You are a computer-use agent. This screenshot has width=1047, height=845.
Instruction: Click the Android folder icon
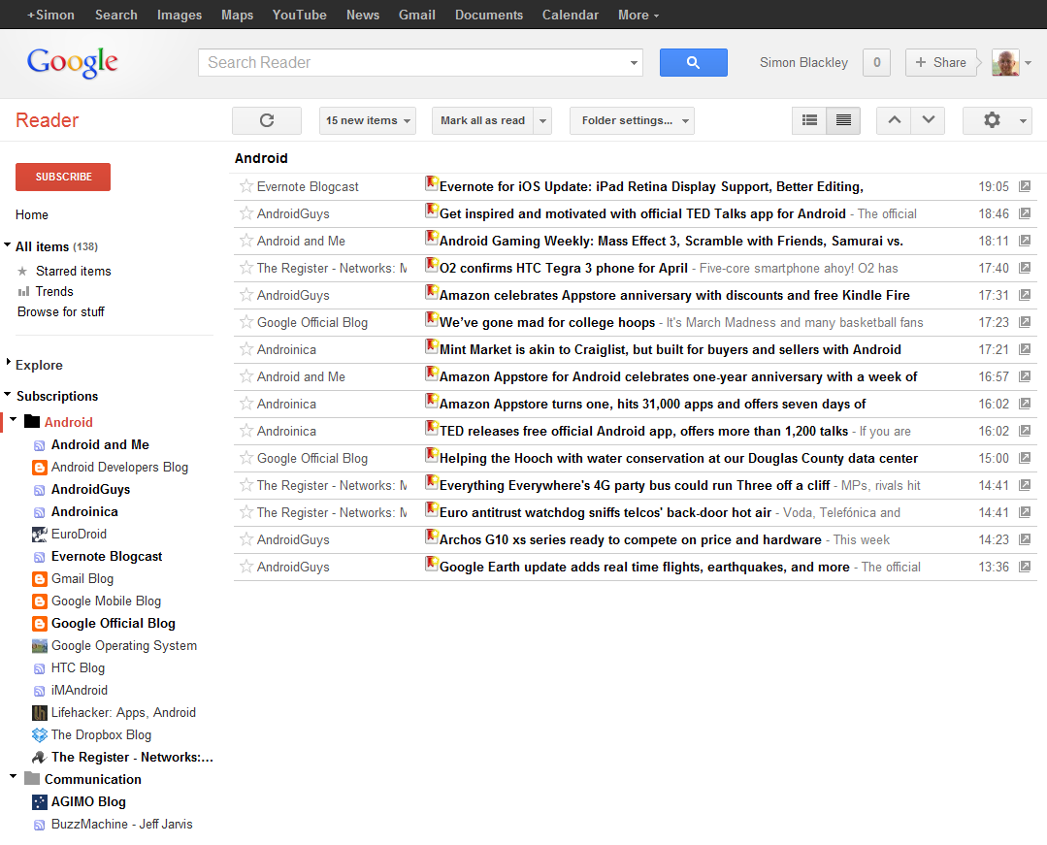tap(32, 422)
